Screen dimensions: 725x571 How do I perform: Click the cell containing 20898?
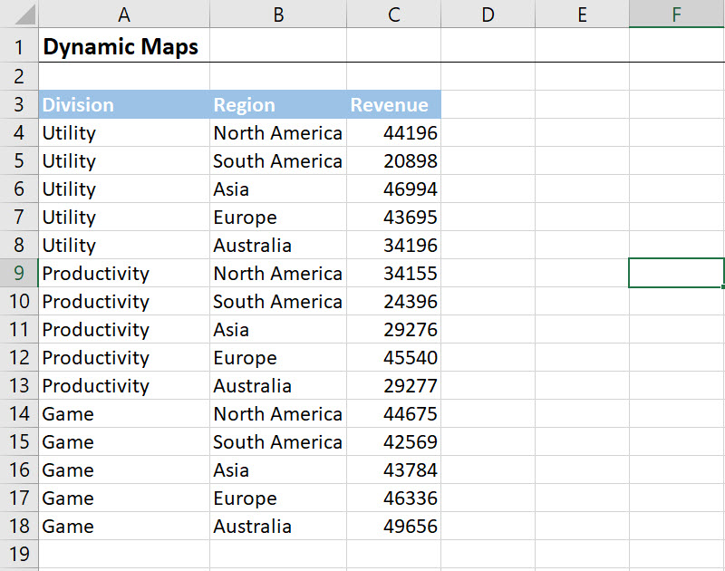[410, 161]
